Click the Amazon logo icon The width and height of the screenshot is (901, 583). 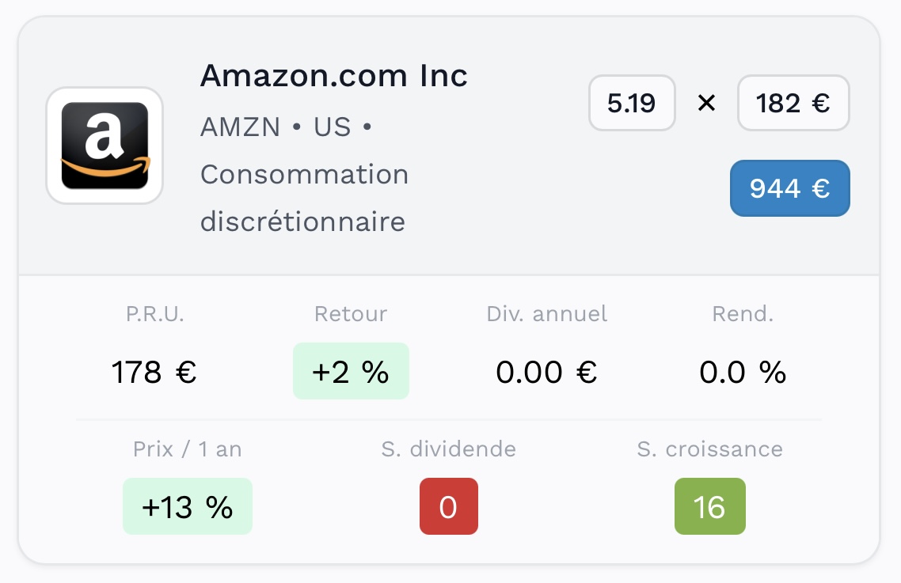coord(105,146)
